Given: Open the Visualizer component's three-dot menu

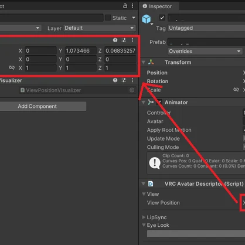Looking at the screenshot, I should tap(132, 80).
